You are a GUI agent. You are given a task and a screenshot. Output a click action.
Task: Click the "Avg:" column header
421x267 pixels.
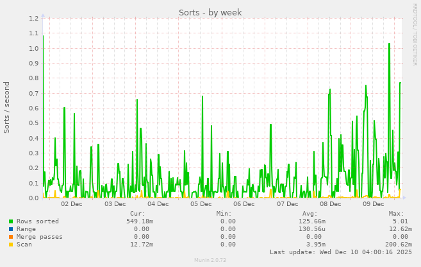tap(310, 213)
